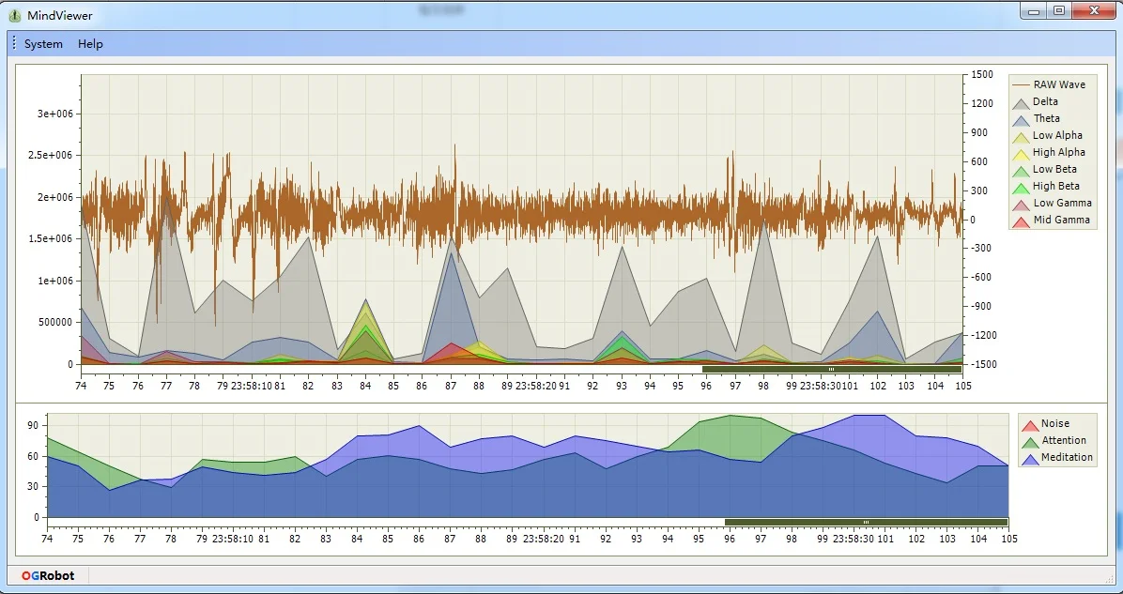Click the Theta legend triangle icon
Screen dimensions: 1123x594
pyautogui.click(x=1021, y=119)
